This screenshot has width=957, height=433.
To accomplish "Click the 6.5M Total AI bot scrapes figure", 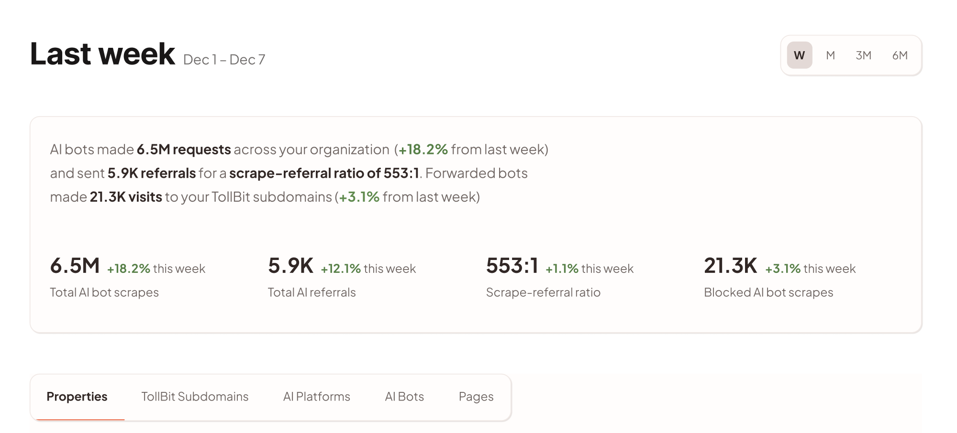I will [75, 266].
